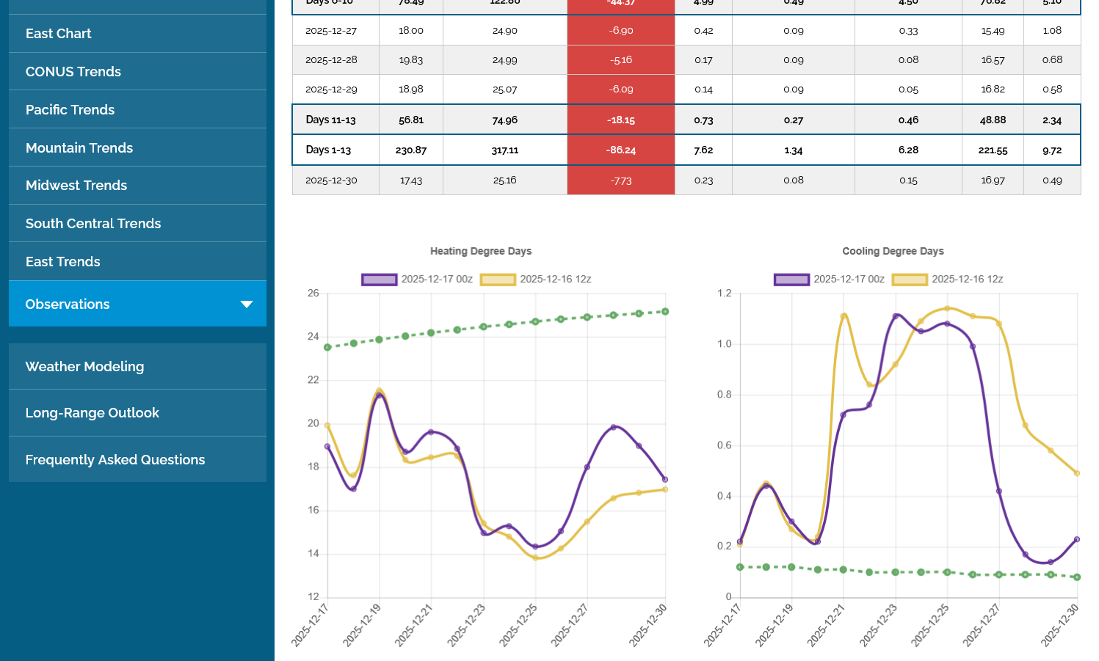The width and height of the screenshot is (1099, 661).
Task: Open the Long-Range Outlook section
Action: point(93,413)
